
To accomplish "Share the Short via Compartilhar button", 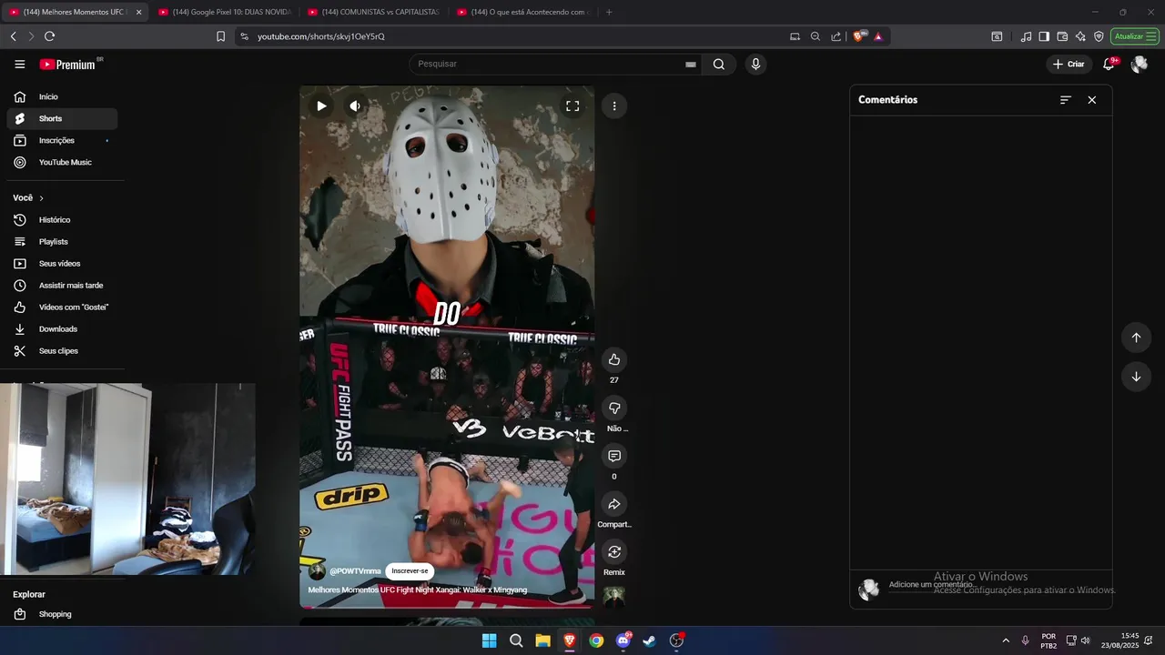I will coord(614,504).
